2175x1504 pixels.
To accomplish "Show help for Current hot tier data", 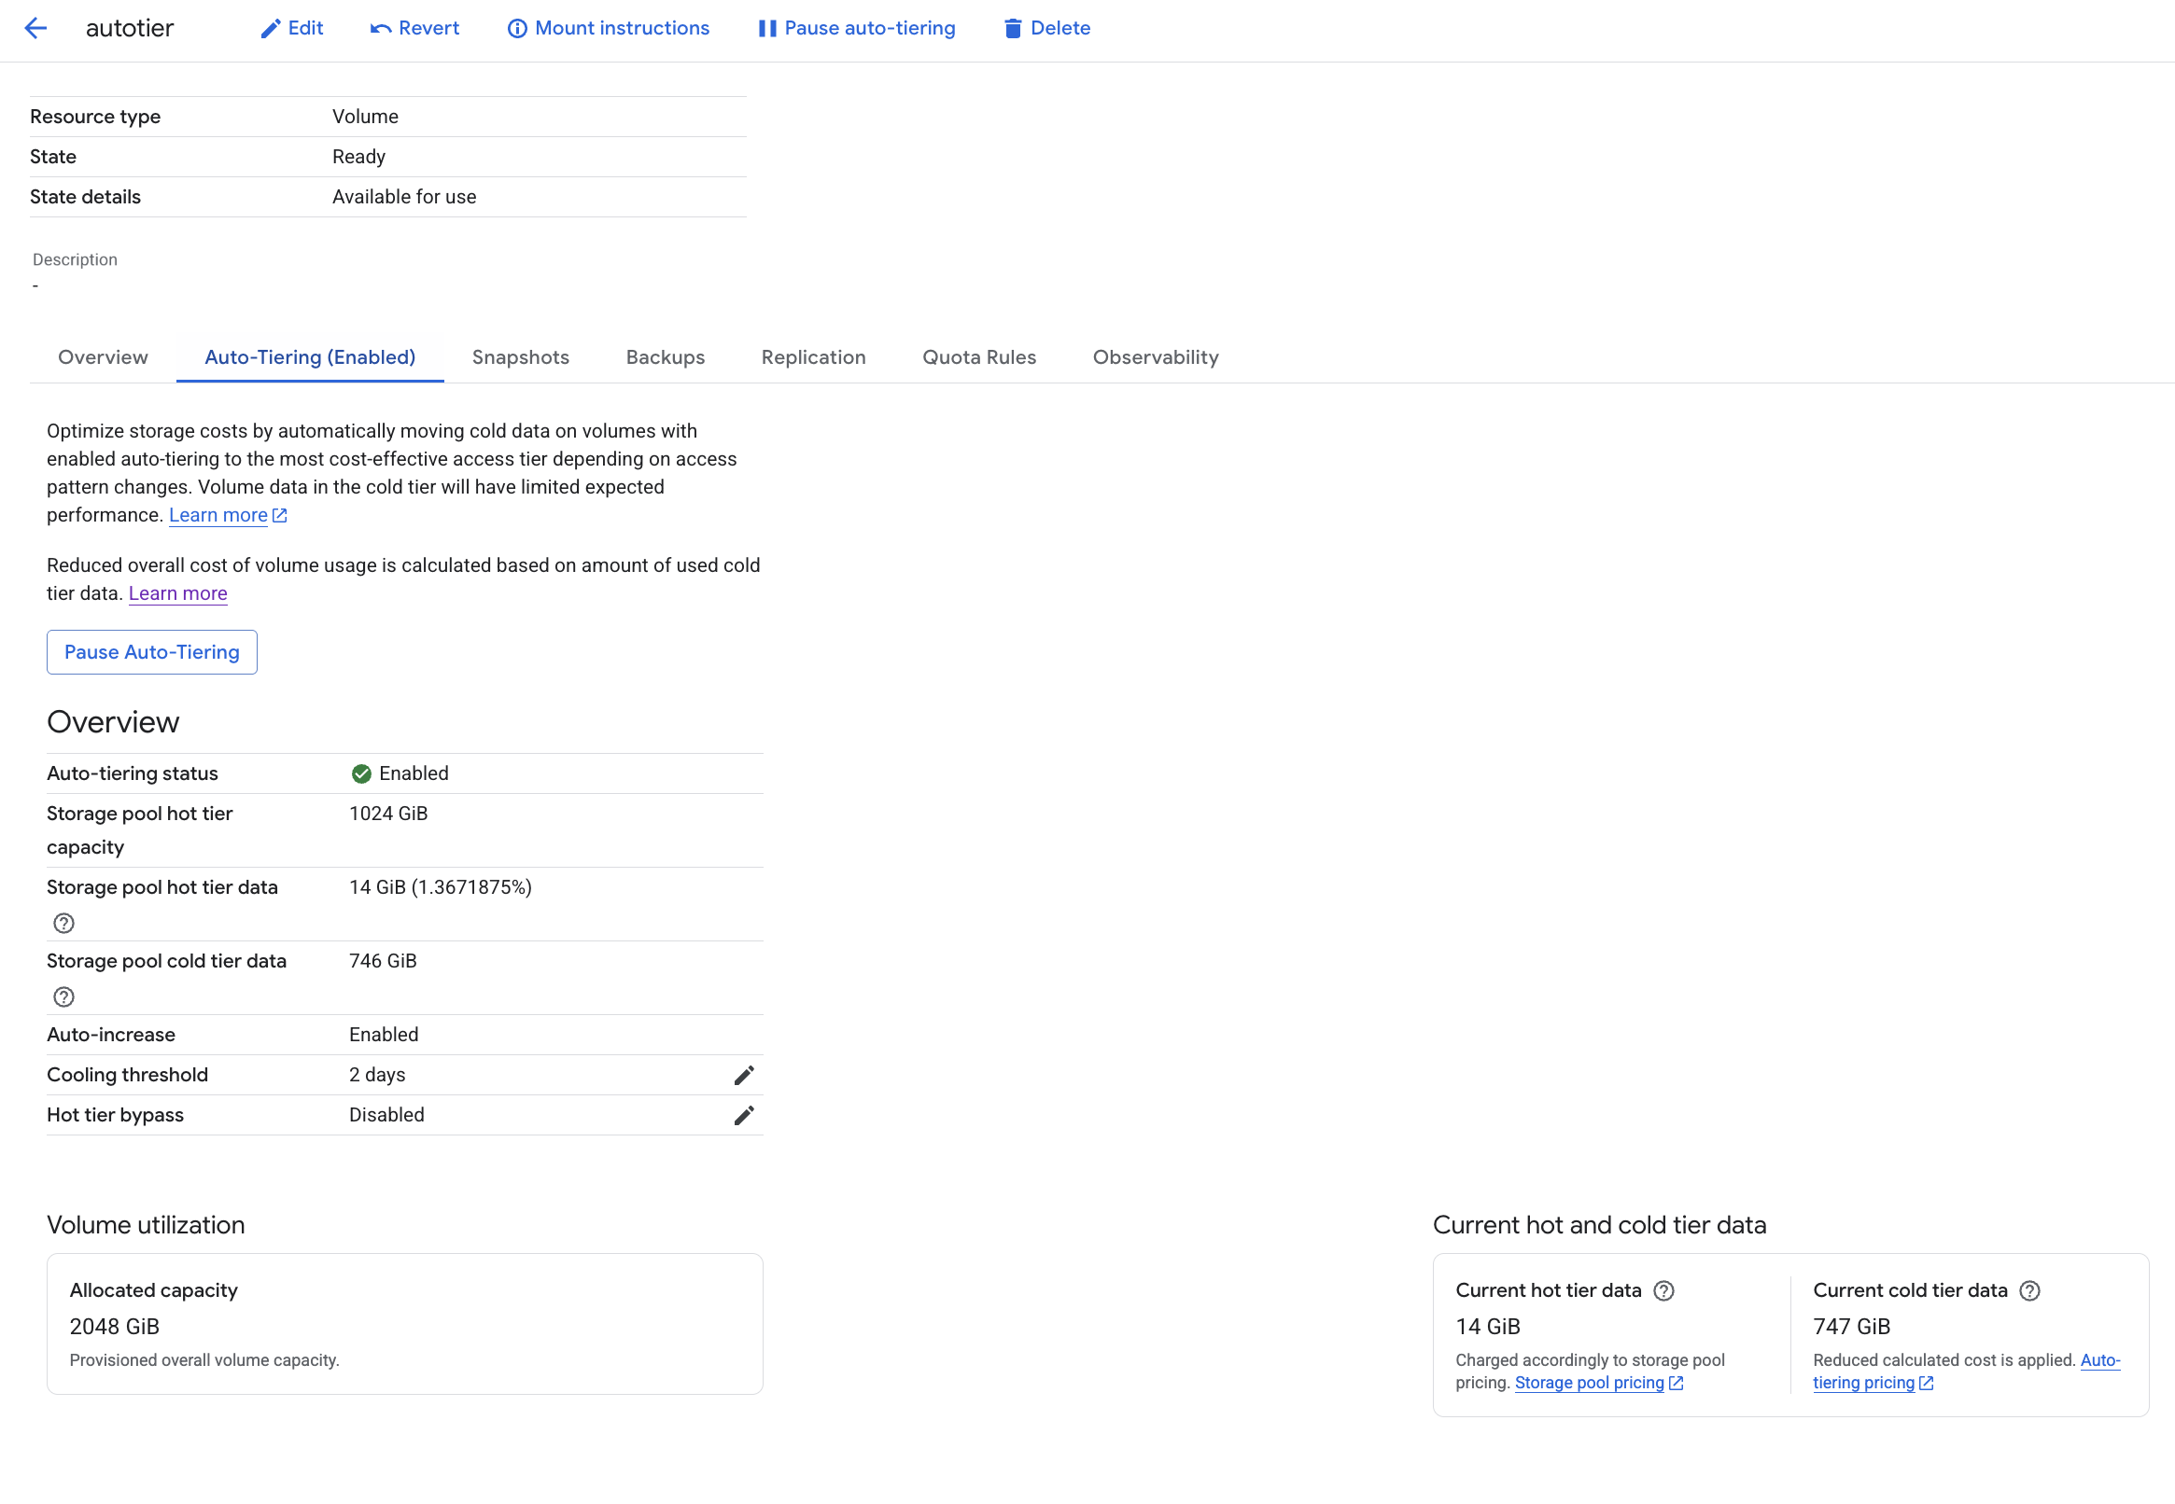I will [x=1664, y=1291].
